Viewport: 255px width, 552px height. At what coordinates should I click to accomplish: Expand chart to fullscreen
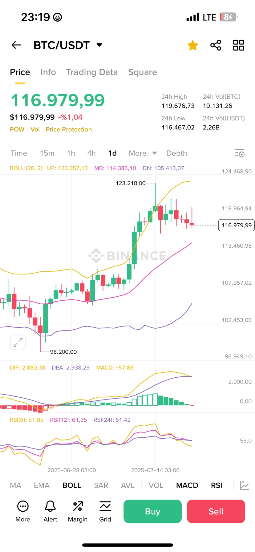(x=18, y=342)
